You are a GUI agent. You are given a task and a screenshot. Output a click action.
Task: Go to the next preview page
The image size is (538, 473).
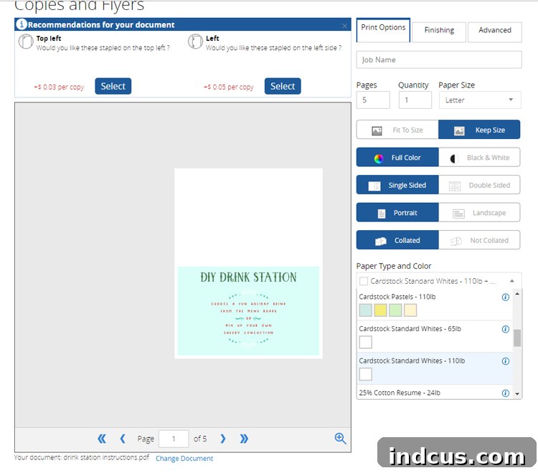tap(223, 439)
